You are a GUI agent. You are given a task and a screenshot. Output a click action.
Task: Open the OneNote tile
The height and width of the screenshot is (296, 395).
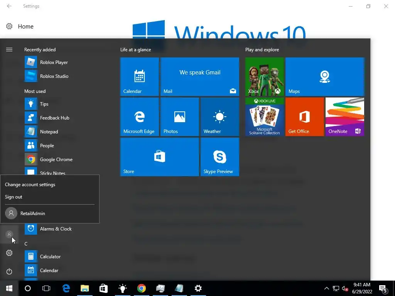(x=344, y=117)
